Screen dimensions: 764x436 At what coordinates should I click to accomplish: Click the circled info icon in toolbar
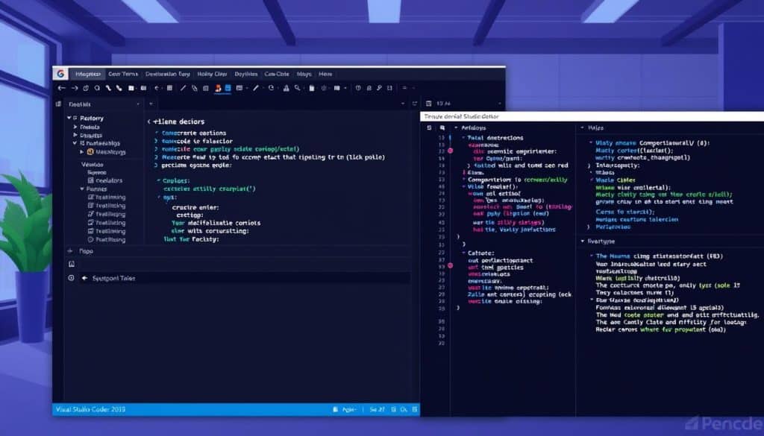tap(358, 88)
